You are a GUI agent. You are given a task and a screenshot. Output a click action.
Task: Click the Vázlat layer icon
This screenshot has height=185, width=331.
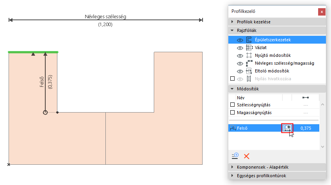coord(249,48)
